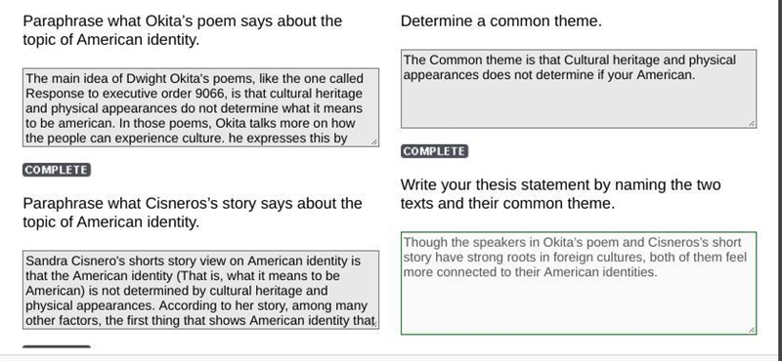Click the resize grip on thesis statement box
Viewport: 782px width, 361px height.
click(x=752, y=330)
